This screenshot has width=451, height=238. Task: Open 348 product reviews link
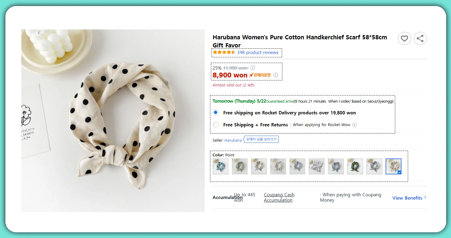(x=257, y=53)
